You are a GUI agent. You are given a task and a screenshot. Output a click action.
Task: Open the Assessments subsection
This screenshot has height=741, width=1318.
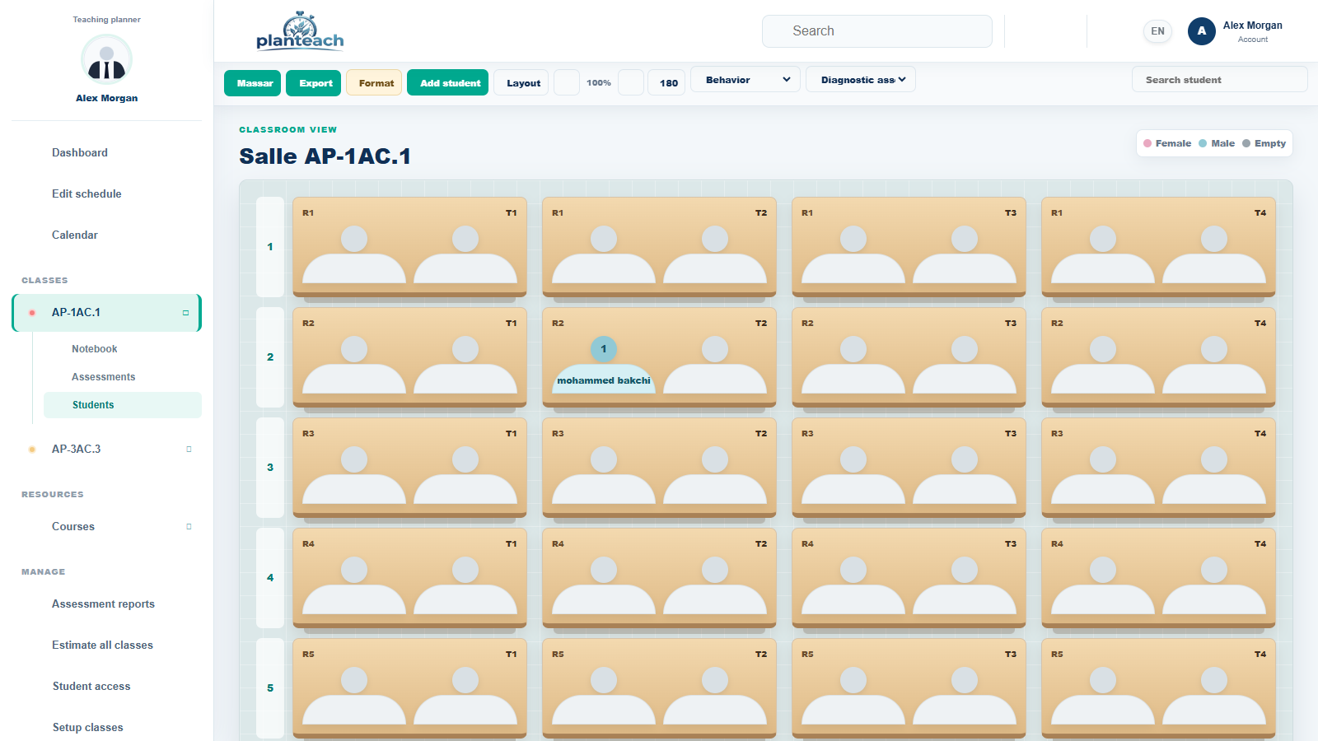click(104, 377)
